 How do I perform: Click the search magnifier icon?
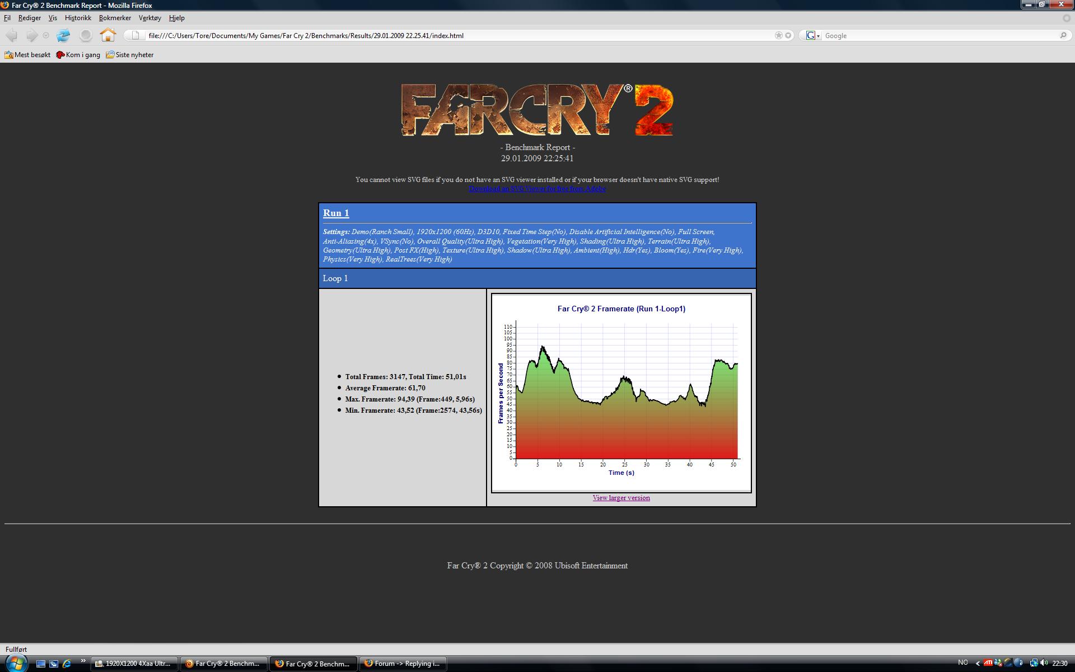pyautogui.click(x=1063, y=35)
